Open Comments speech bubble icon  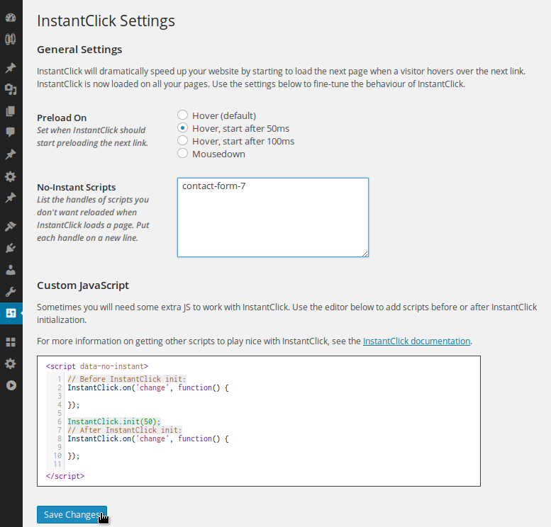(x=11, y=132)
